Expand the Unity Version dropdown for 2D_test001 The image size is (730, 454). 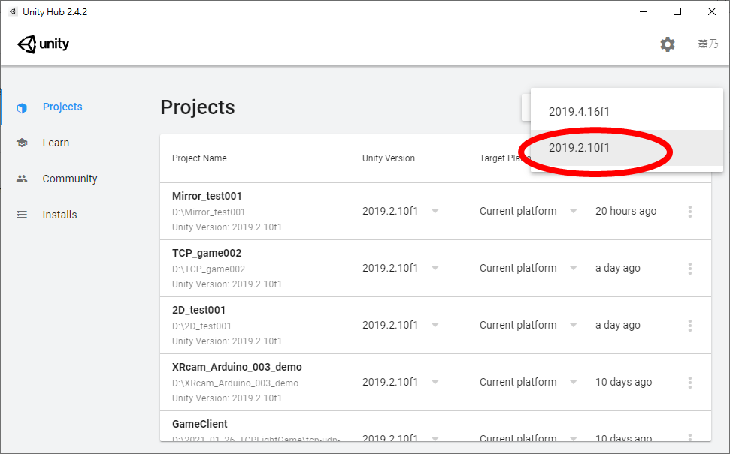tap(435, 325)
